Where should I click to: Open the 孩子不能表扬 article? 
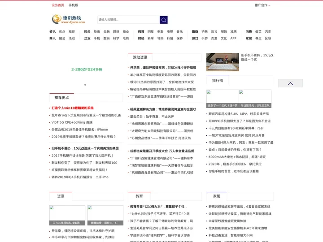click(161, 221)
